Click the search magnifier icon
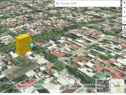Image resolution: width=126 pixels, height=95 pixels. point(57,3)
